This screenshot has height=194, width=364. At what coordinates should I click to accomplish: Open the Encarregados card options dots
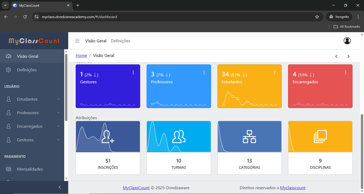[346, 72]
